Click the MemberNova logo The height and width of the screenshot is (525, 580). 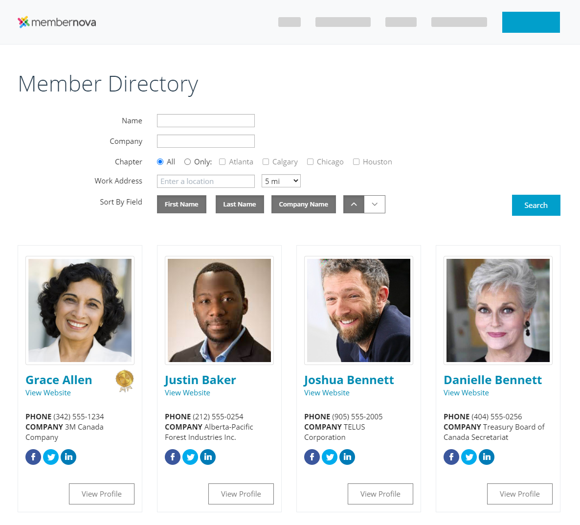point(57,22)
